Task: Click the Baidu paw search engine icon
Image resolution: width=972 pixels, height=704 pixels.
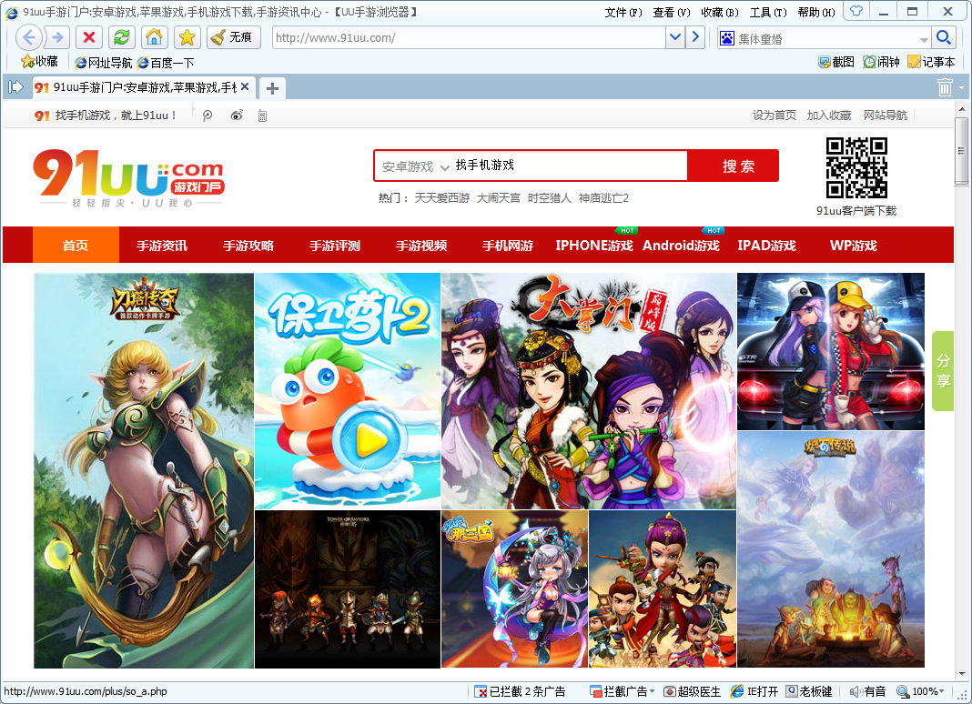Action: 726,38
